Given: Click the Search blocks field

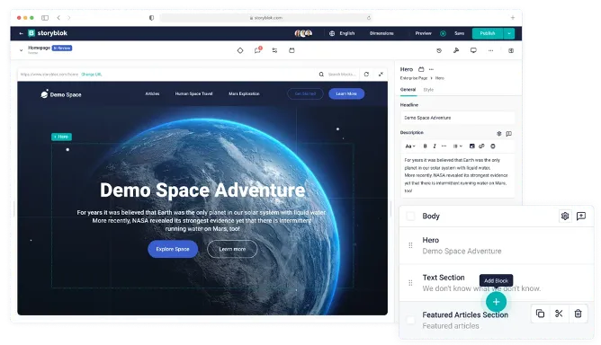Looking at the screenshot, I should point(342,75).
